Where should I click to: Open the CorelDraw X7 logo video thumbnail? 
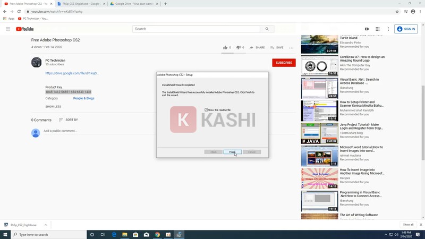(x=319, y=66)
